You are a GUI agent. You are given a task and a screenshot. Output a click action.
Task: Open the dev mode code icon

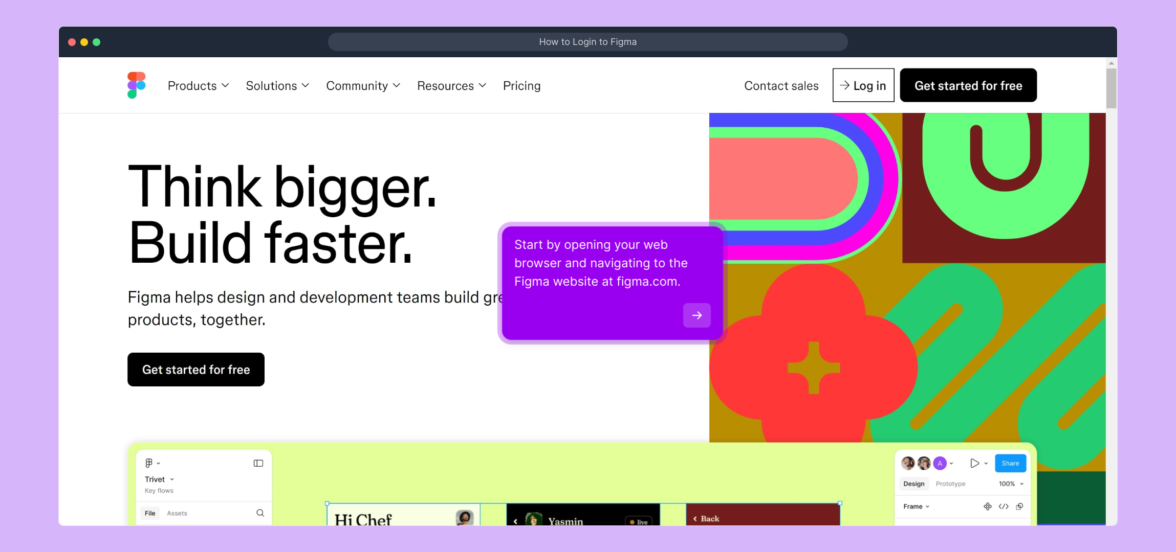pos(1004,507)
